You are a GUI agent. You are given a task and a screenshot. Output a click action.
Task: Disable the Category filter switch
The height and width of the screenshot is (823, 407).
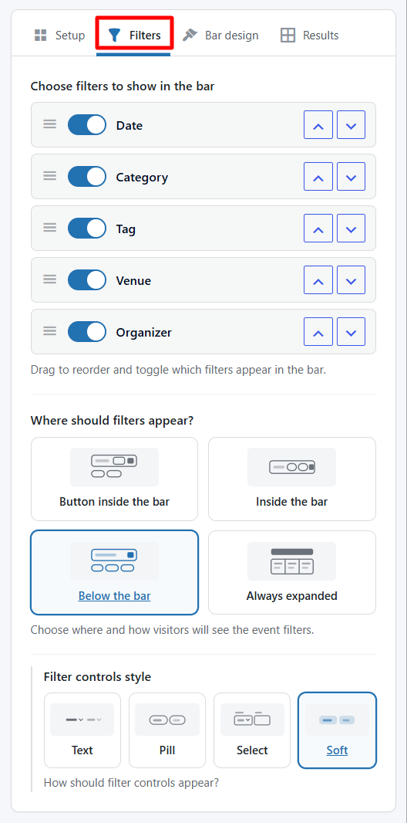coord(87,177)
